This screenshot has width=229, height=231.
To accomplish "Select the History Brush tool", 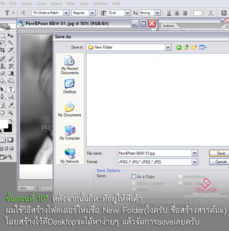I will point(11,66).
